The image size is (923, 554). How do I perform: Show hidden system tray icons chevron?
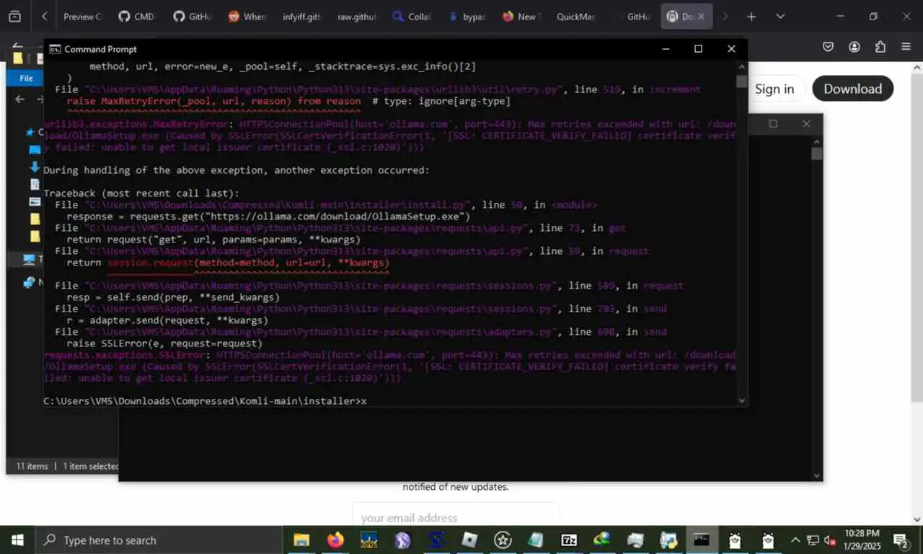[795, 540]
